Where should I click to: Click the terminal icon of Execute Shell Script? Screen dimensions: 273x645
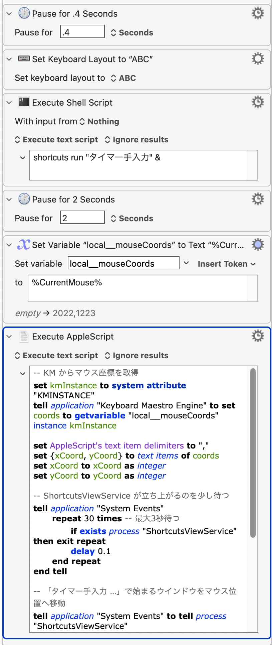24,102
